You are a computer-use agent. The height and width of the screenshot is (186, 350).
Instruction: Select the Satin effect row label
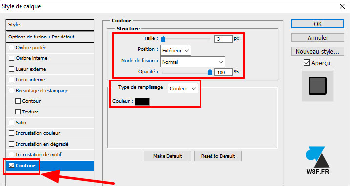[x=21, y=123]
